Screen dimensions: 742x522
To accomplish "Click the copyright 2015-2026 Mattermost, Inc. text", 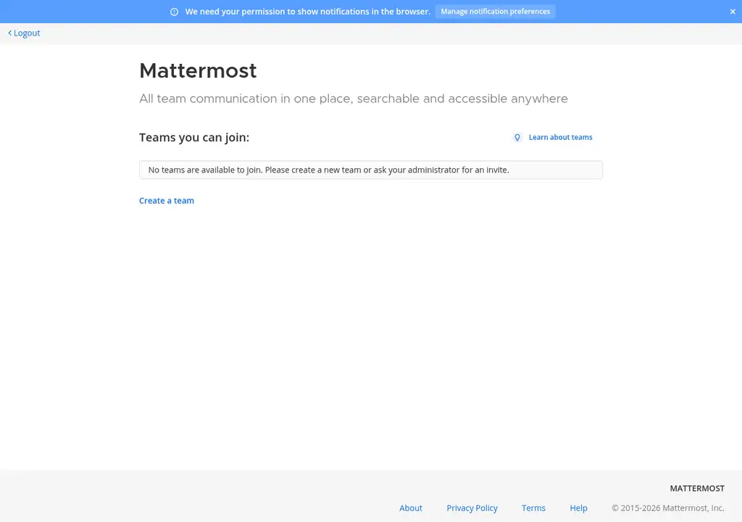I will point(667,507).
